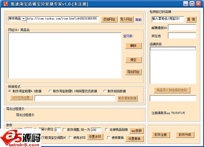Image resolution: width=204 pixels, height=147 pixels.
Task: Minimize the window
Action: pyautogui.click(x=186, y=4)
